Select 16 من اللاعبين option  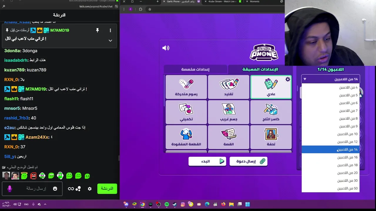tap(330, 157)
